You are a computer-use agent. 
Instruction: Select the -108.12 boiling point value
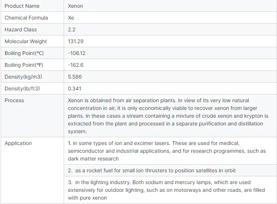(77, 53)
